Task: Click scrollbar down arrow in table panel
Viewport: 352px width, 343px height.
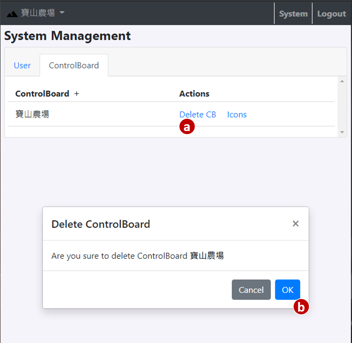Action: [342, 132]
